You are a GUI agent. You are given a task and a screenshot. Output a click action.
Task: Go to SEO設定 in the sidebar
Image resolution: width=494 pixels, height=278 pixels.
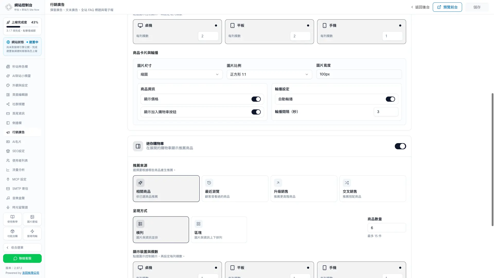[22, 151]
